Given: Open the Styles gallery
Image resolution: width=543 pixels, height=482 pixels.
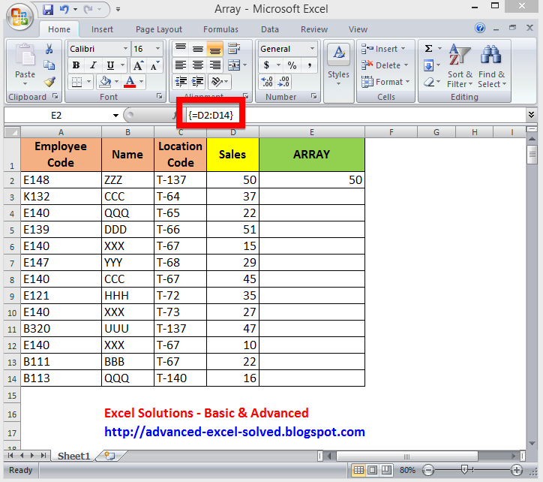Looking at the screenshot, I should (339, 65).
